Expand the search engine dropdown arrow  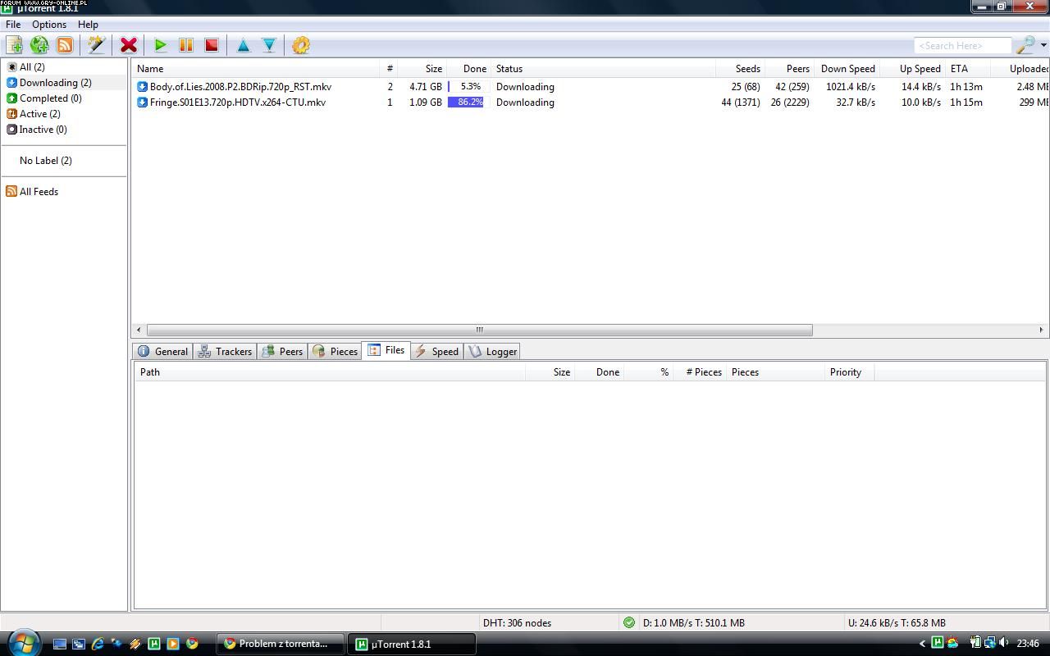(1043, 45)
